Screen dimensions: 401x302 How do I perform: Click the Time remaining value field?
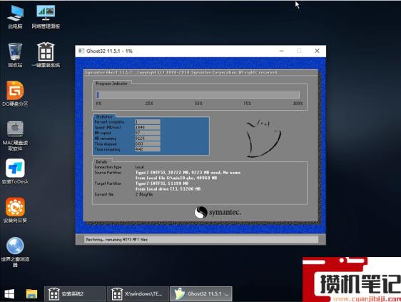coord(148,149)
